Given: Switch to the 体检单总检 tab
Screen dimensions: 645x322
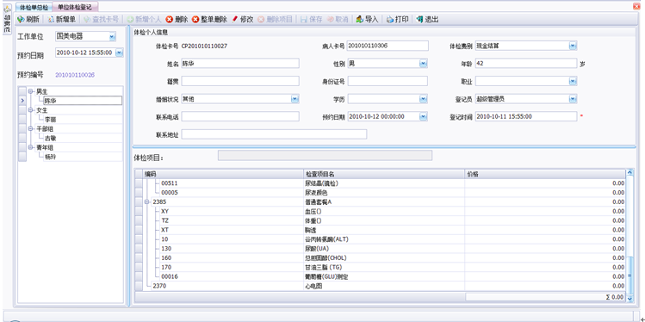Looking at the screenshot, I should [x=34, y=8].
